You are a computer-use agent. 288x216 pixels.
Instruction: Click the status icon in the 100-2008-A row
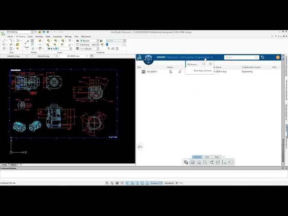pyautogui.click(x=171, y=72)
